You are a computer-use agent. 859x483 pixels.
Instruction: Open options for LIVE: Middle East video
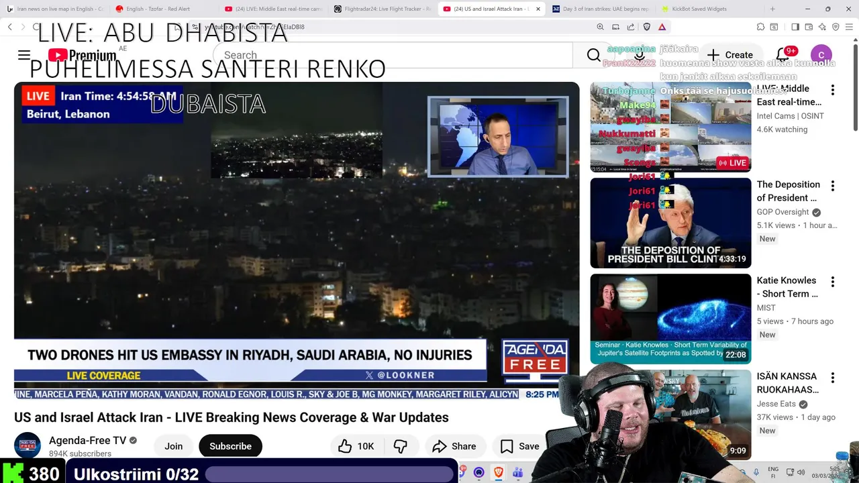(832, 90)
